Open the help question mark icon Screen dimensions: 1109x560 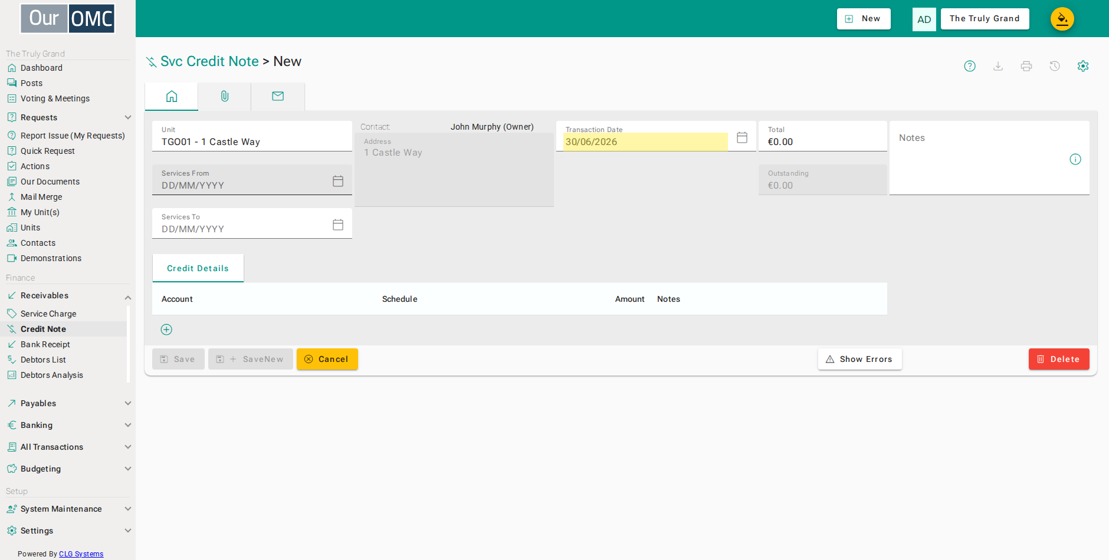[x=970, y=66]
